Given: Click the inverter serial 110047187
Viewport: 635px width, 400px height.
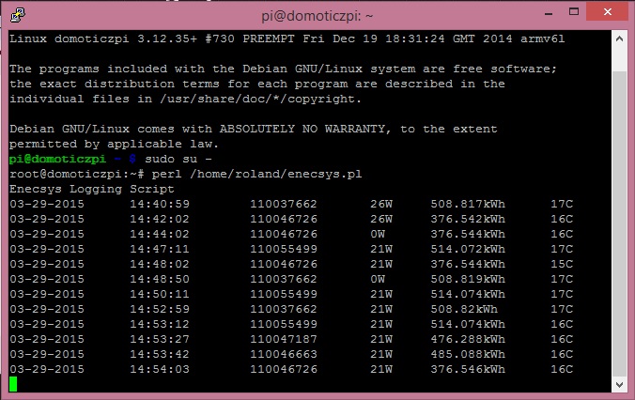Looking at the screenshot, I should pos(284,339).
